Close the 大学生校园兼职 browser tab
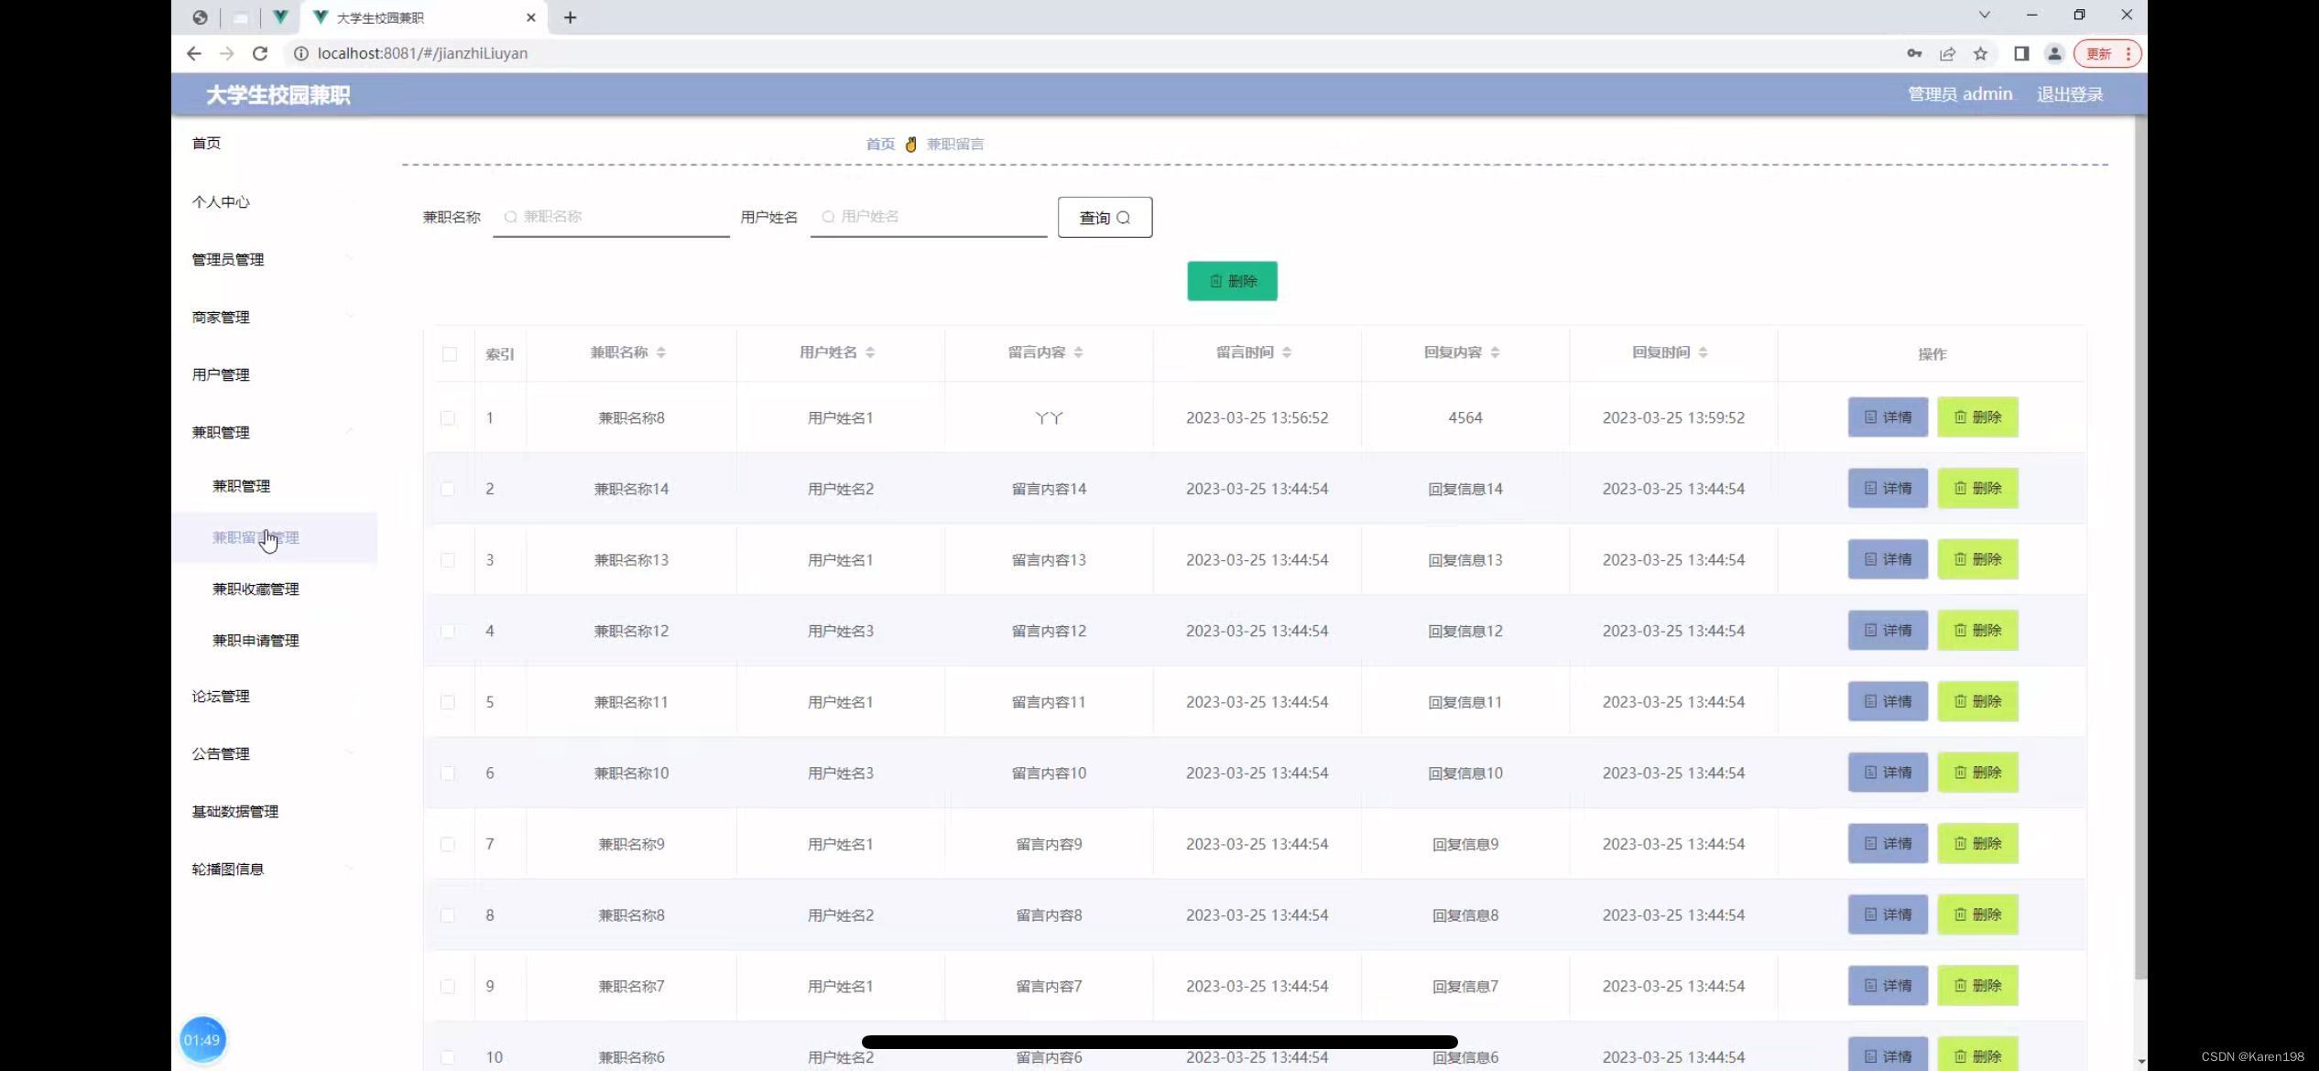The height and width of the screenshot is (1071, 2319). click(531, 17)
